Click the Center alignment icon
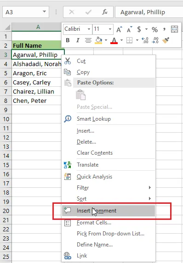Screen dimensions: 183x263 88,40
